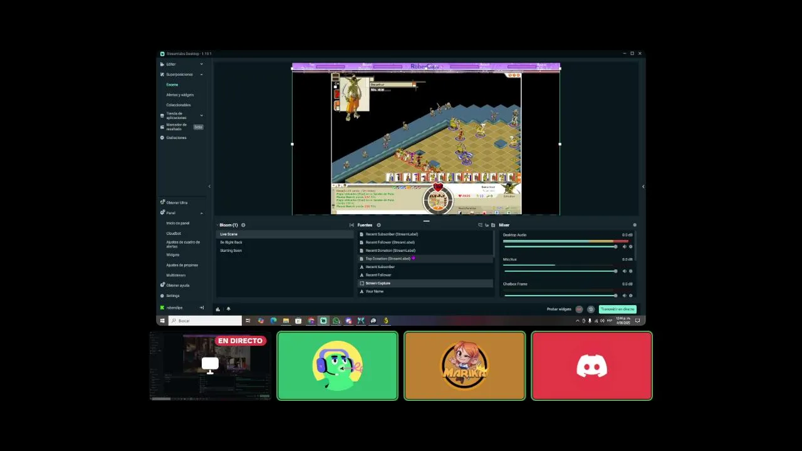This screenshot has width=802, height=451.
Task: Adjust Desktop Audio volume slider
Action: coord(560,247)
